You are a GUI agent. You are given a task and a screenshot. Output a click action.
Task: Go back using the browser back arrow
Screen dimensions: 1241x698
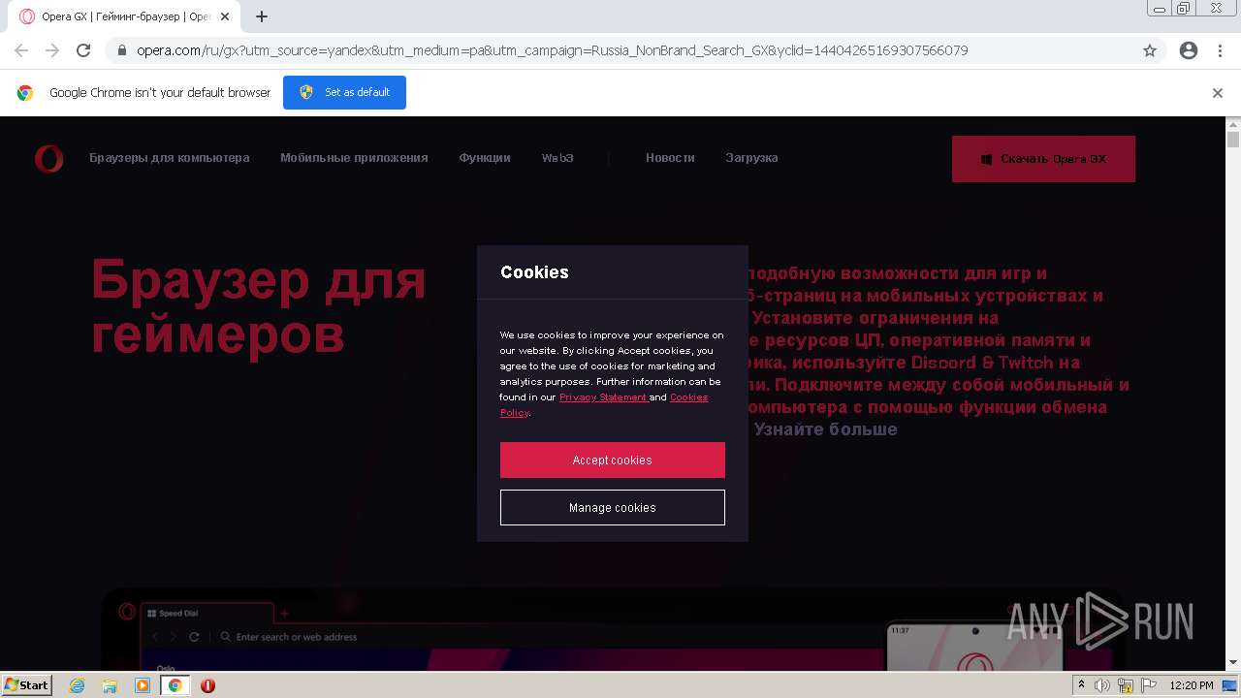coord(21,50)
